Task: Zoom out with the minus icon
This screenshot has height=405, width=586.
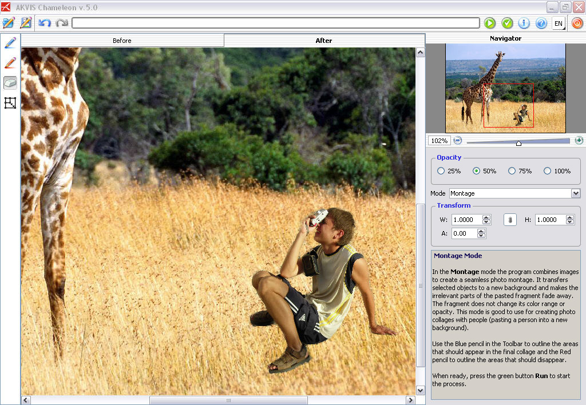Action: click(457, 141)
